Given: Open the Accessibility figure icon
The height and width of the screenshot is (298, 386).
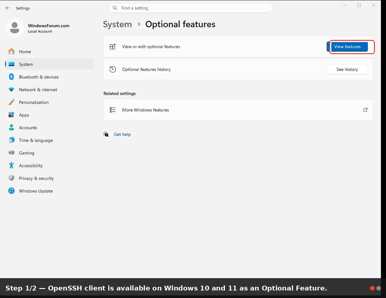Looking at the screenshot, I should 11,165.
